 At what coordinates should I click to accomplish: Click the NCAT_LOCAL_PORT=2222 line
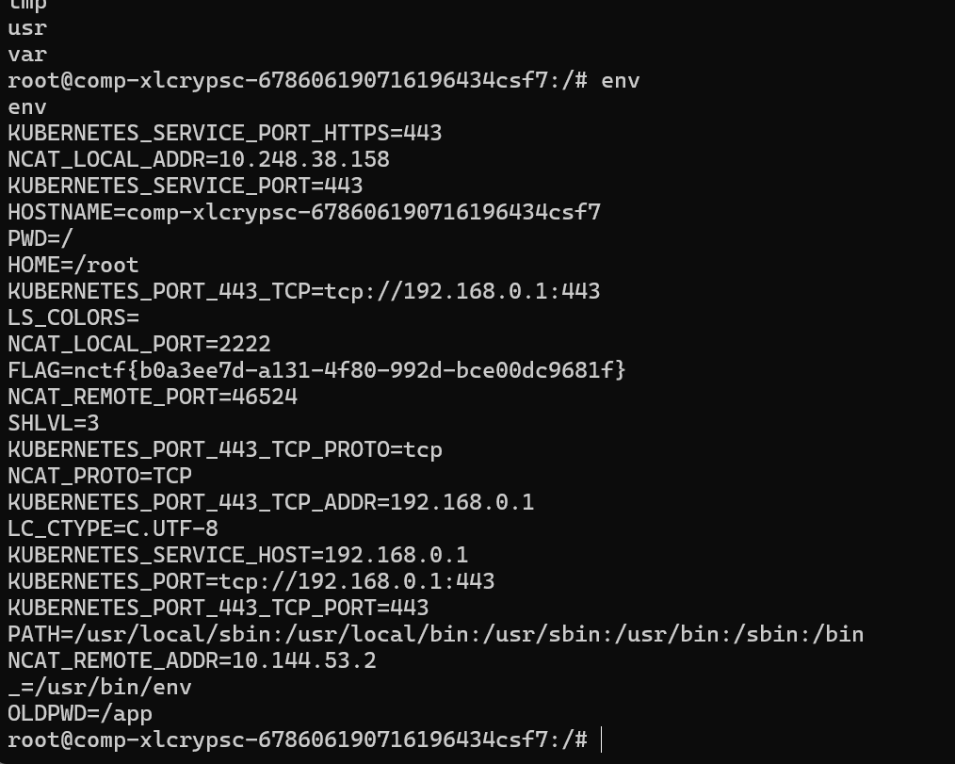[x=138, y=344]
